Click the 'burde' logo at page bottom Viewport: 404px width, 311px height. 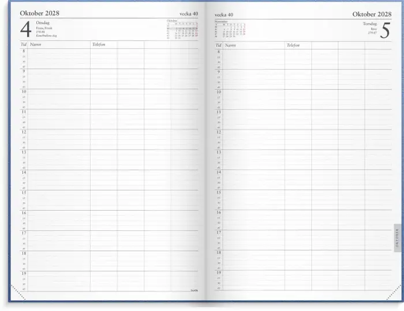coord(194,290)
